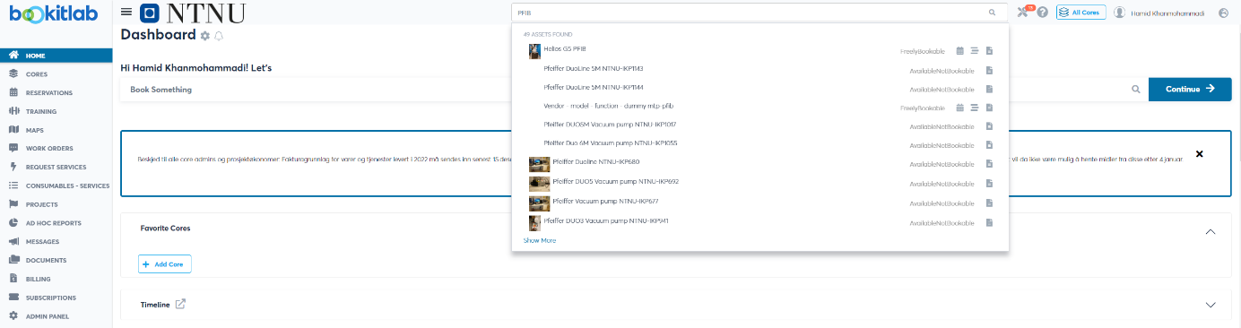This screenshot has width=1241, height=328.
Task: Open Timeline external link icon
Action: pyautogui.click(x=180, y=305)
